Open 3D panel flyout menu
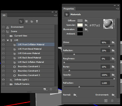 [55, 15]
